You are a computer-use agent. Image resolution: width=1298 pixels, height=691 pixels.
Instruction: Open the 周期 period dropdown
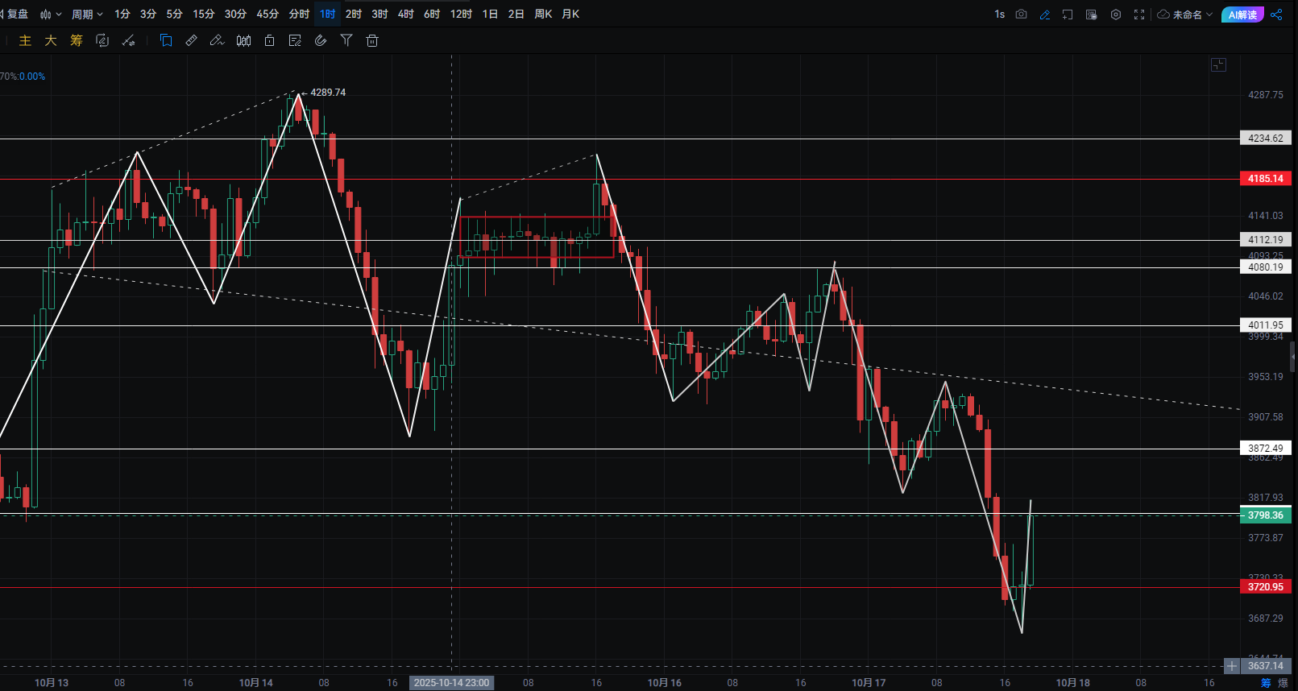pyautogui.click(x=87, y=14)
